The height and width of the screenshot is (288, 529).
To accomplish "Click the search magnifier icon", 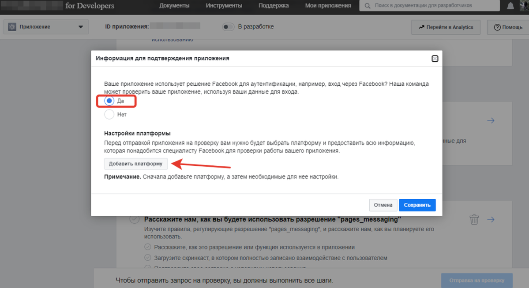I will coord(367,6).
